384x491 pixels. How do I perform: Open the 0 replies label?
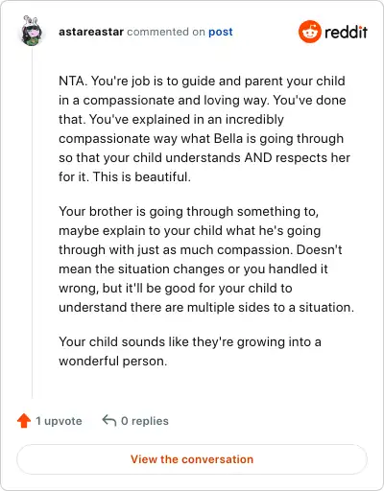[x=145, y=421]
